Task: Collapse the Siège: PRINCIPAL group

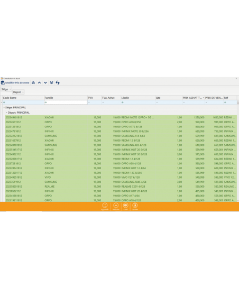Action: point(4,107)
